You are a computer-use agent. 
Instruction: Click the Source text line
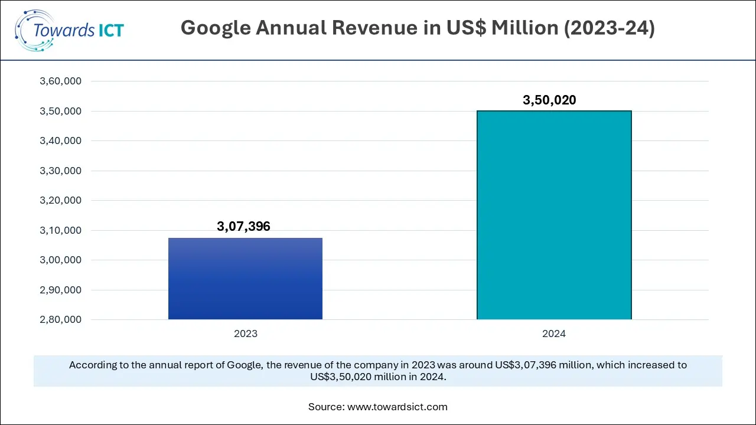pos(378,407)
